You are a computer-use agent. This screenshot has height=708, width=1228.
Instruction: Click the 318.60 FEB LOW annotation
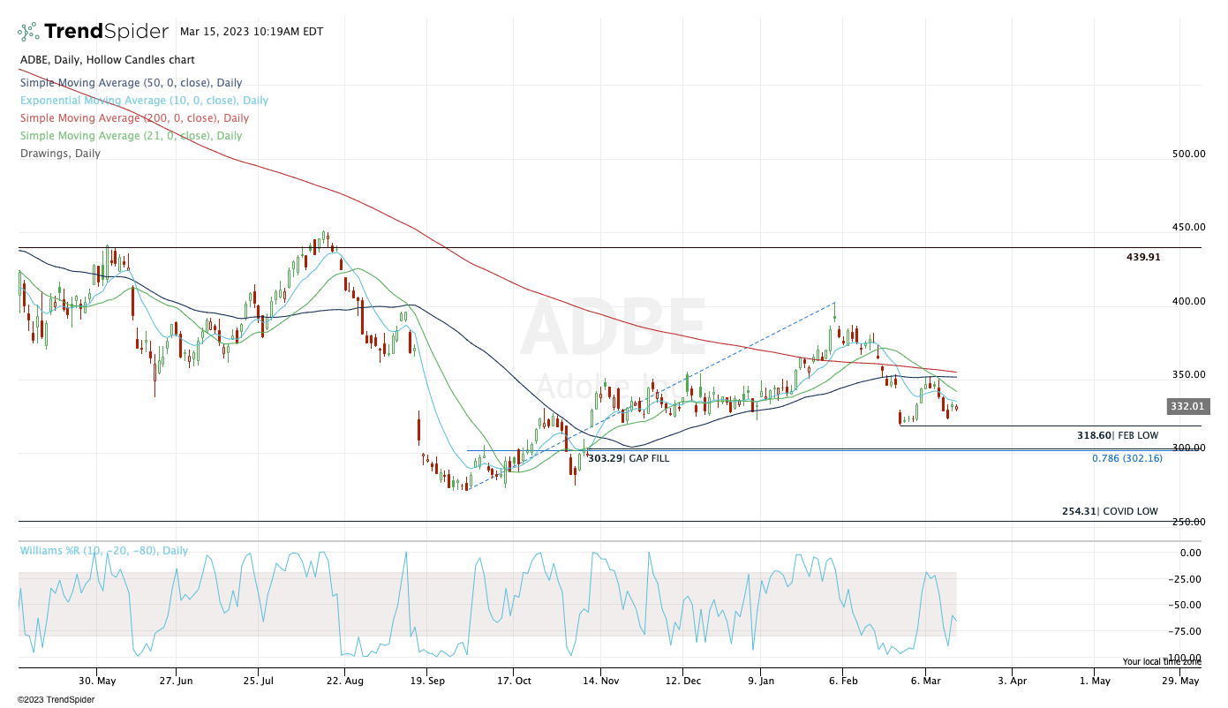[1117, 435]
